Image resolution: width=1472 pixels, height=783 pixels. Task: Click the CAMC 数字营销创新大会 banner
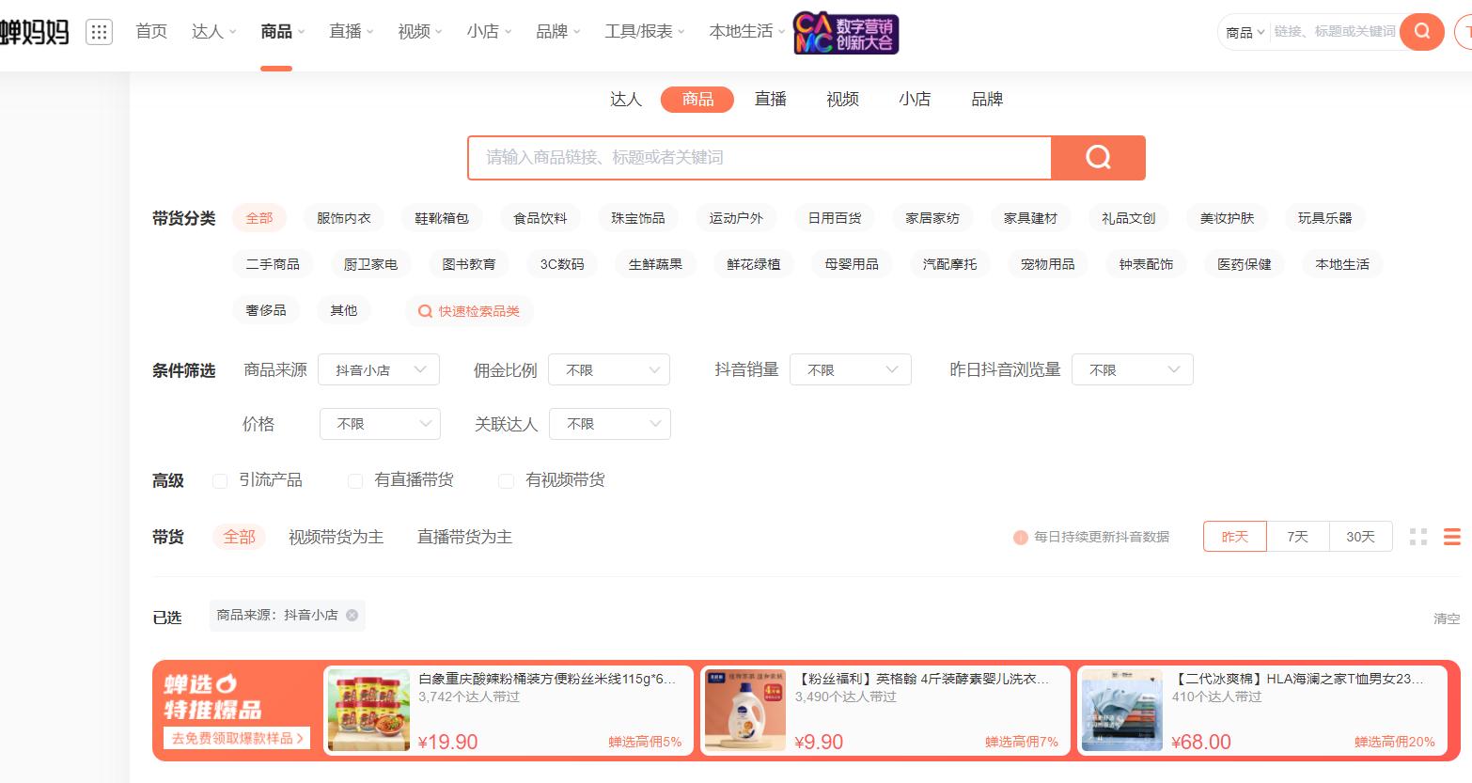click(844, 33)
